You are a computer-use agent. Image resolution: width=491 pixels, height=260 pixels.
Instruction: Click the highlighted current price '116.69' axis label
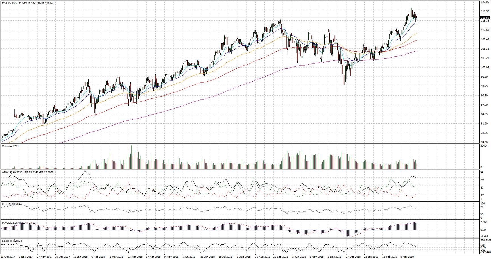[x=485, y=18]
